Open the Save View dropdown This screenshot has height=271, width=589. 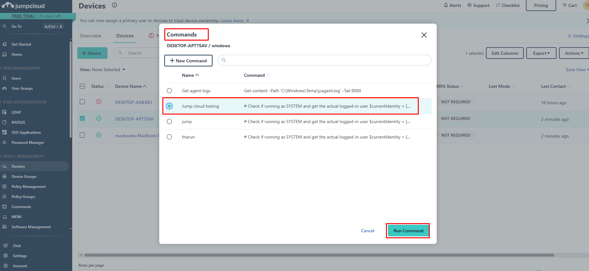click(577, 70)
